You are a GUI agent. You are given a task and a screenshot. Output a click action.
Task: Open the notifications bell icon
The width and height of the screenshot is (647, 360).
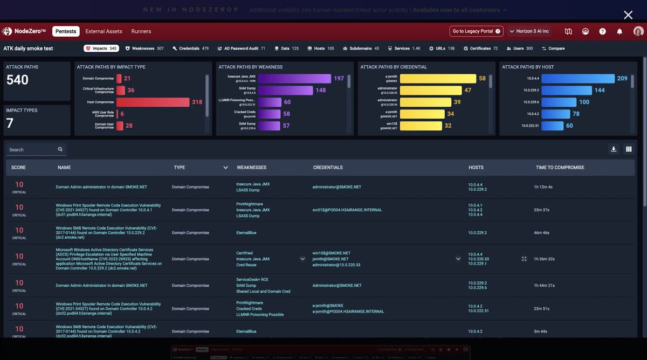(x=620, y=31)
